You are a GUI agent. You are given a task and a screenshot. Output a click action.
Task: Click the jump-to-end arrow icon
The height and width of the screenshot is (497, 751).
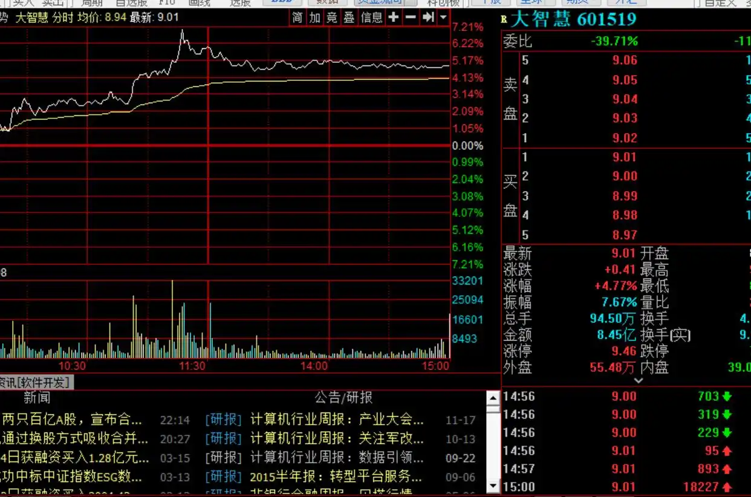(x=428, y=18)
